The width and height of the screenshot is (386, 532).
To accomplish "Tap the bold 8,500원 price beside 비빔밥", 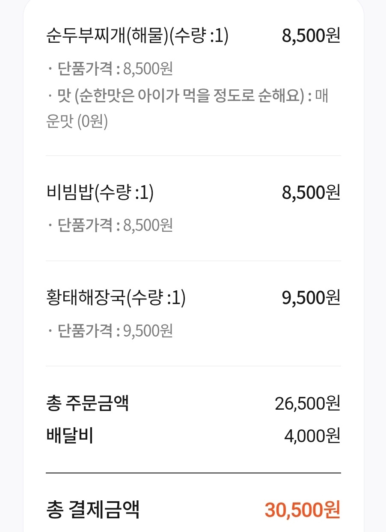I will point(311,193).
